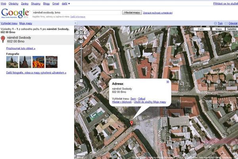The image size is (238, 159).
Task: Switch to Mapa view
Action: (218, 29)
